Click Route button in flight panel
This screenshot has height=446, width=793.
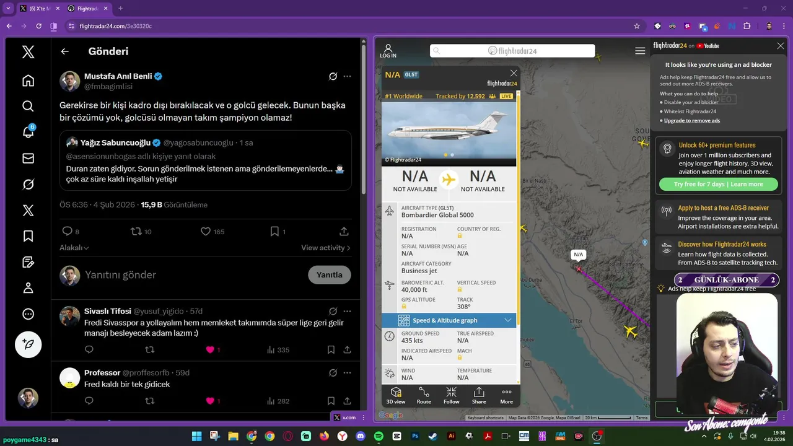pos(424,396)
